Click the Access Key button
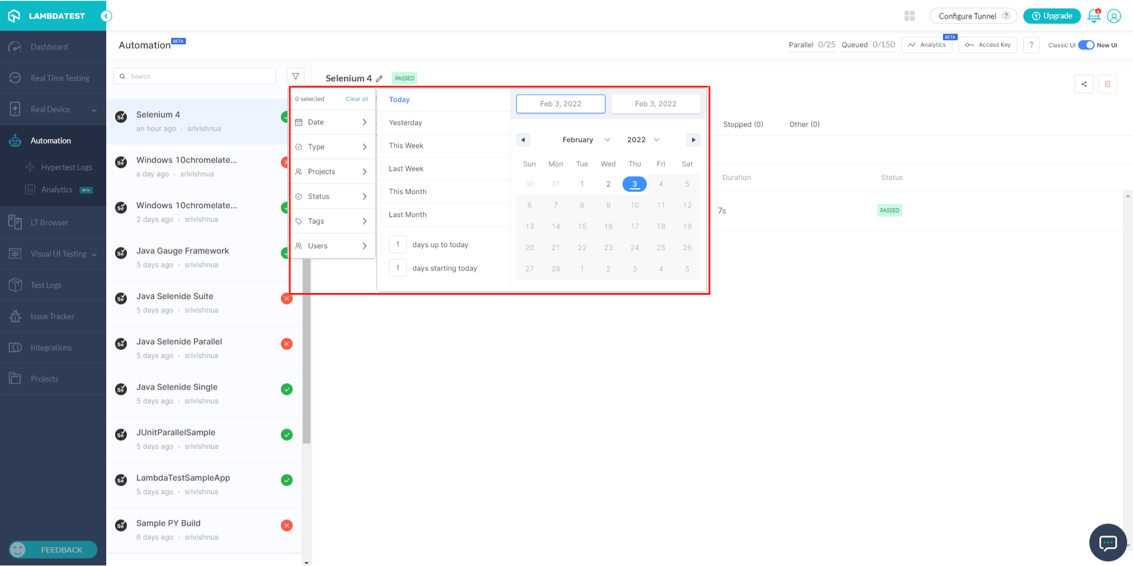The width and height of the screenshot is (1133, 566). [988, 45]
